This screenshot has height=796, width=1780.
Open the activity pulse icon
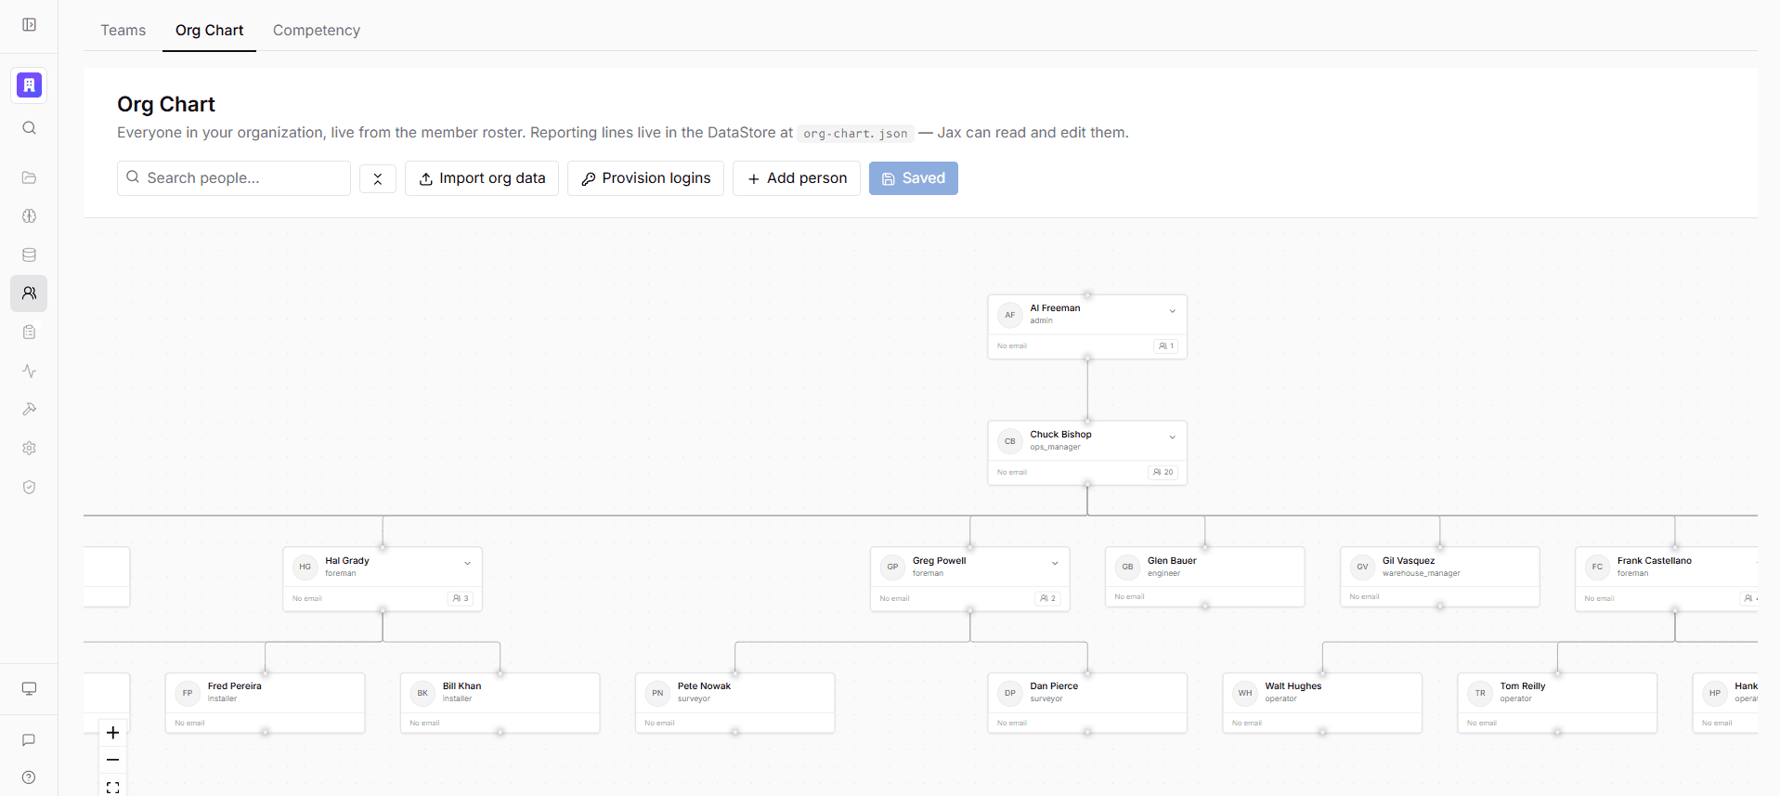coord(29,371)
